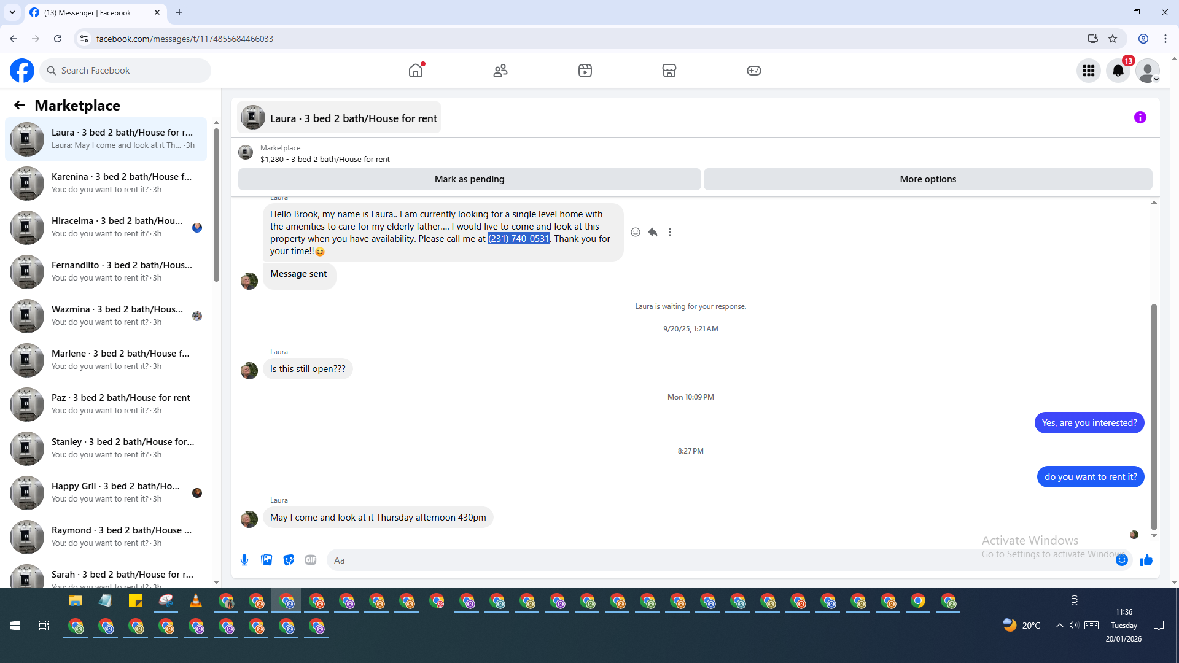Open the three-dot more menu on Laura's message
The height and width of the screenshot is (663, 1179).
[670, 232]
